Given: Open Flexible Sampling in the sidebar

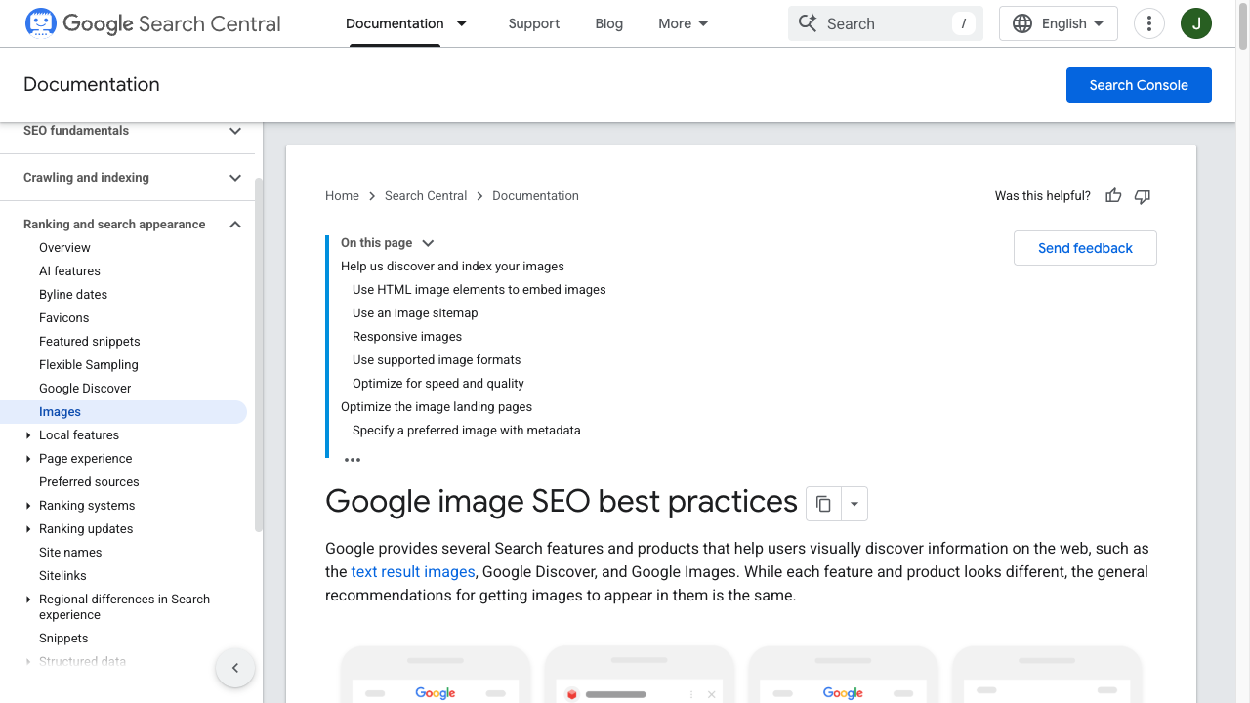Looking at the screenshot, I should (89, 365).
